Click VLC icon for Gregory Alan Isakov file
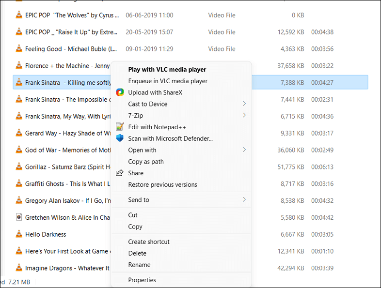Screen dimensions: 381x288 coord(19,200)
